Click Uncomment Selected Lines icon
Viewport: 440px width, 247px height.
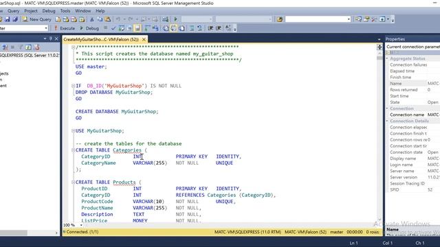tap(199, 28)
